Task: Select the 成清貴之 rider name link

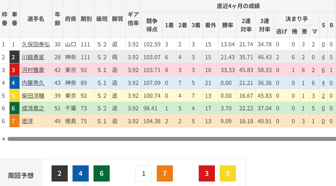Action: [33, 108]
